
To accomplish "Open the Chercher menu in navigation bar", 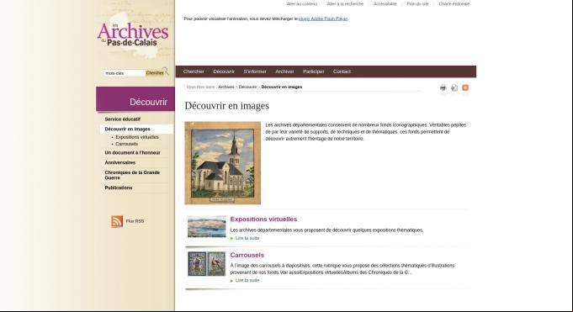I will pyautogui.click(x=194, y=71).
